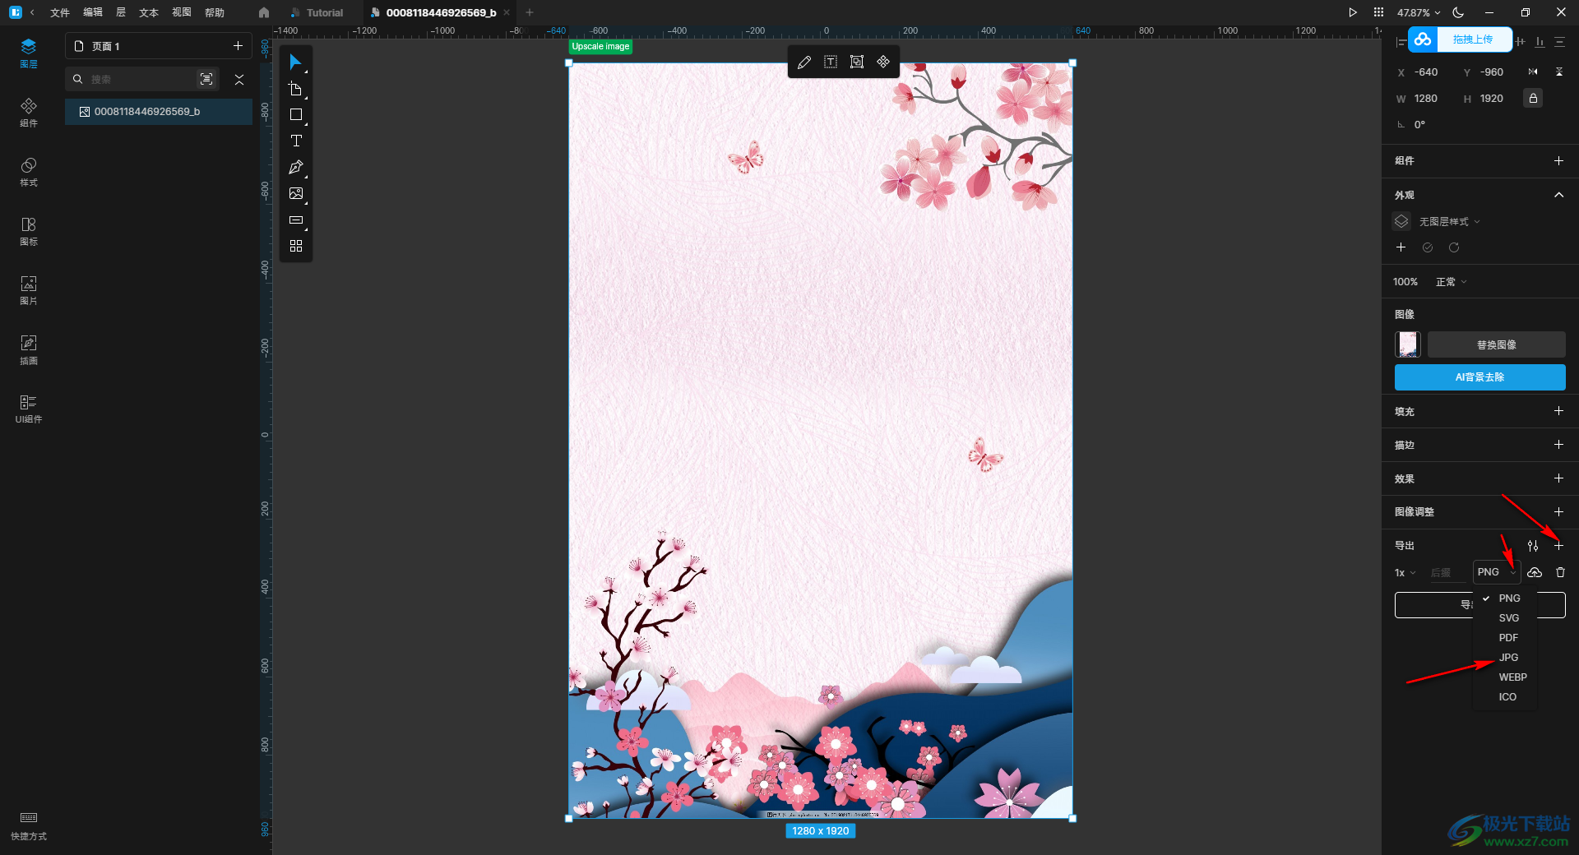Viewport: 1579px width, 855px height.
Task: Select the Rectangle shape tool
Action: 296,115
